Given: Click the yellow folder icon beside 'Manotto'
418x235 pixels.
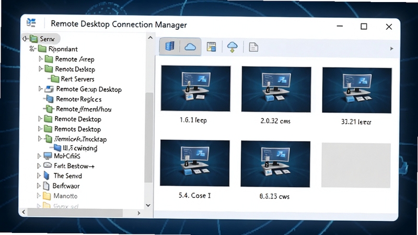Looking at the screenshot, I should point(47,196).
